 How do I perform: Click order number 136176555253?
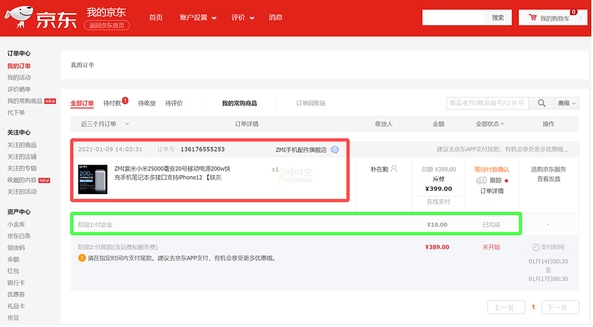[x=202, y=150]
